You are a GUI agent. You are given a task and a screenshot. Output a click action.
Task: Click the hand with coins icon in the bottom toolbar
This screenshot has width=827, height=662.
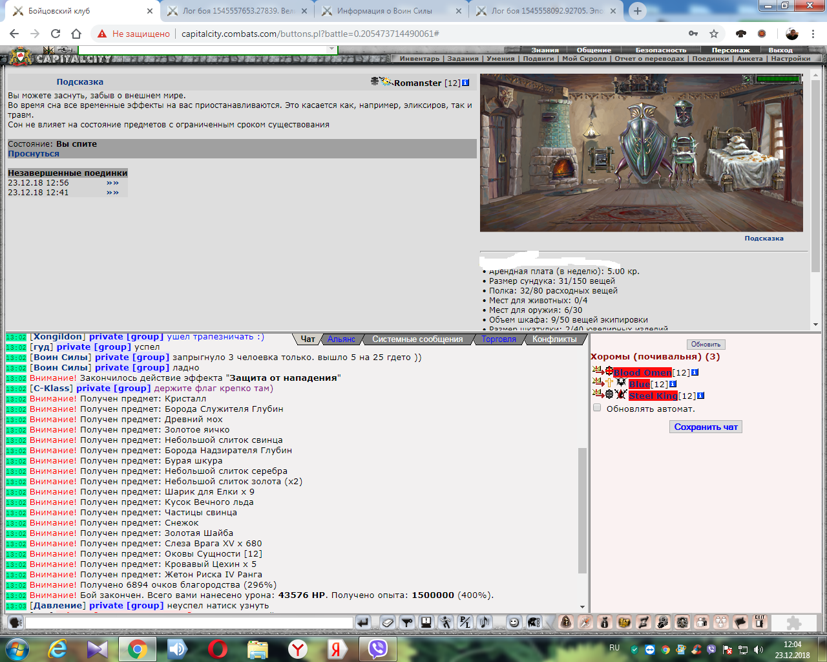pos(663,622)
